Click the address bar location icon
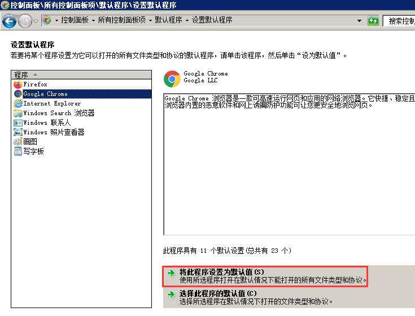This screenshot has height=316, width=415. click(x=46, y=20)
